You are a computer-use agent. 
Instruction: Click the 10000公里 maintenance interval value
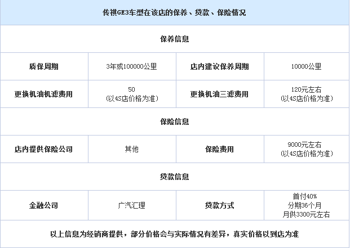(x=307, y=66)
